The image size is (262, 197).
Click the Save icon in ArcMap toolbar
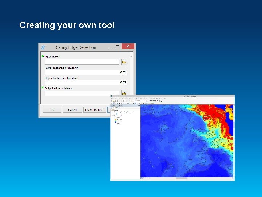(x=116, y=101)
